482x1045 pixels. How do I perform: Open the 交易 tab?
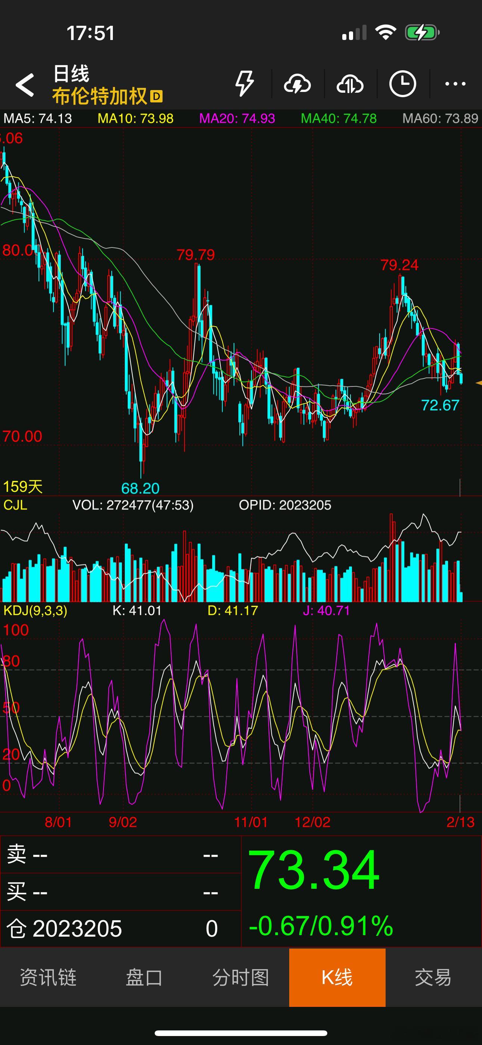coord(433,977)
